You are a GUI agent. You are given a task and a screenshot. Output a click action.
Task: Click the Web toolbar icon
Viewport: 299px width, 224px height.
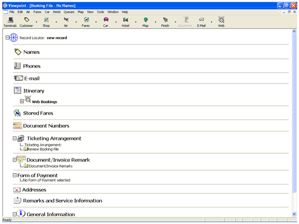point(221,20)
